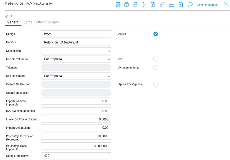The image size is (230, 160).
Task: Switch to the Items tab
Action: tap(28, 22)
